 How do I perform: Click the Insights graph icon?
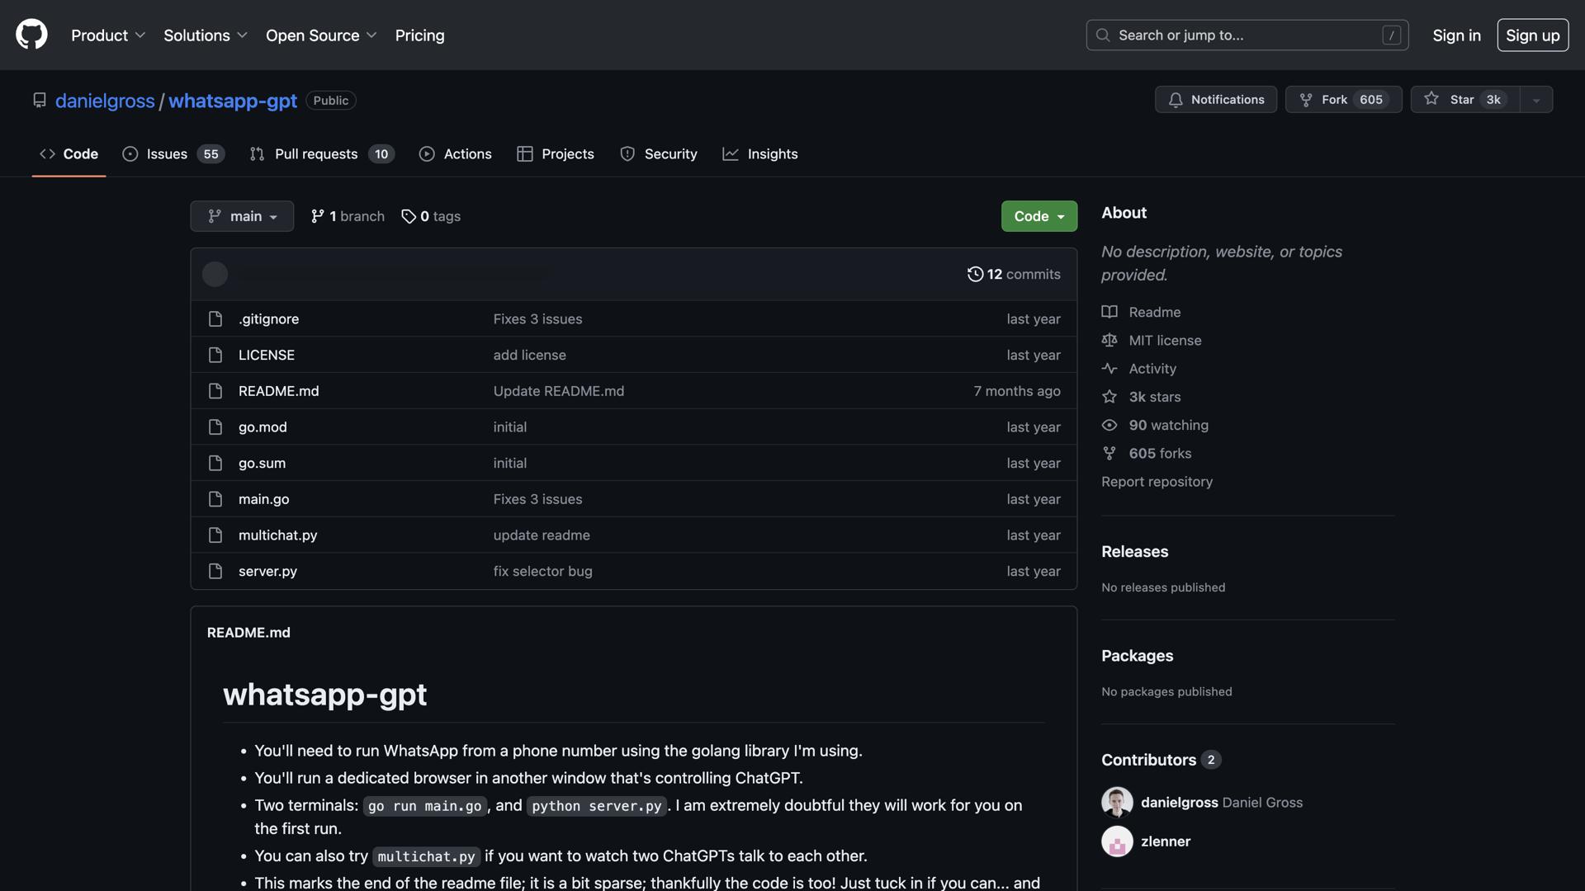pos(731,153)
